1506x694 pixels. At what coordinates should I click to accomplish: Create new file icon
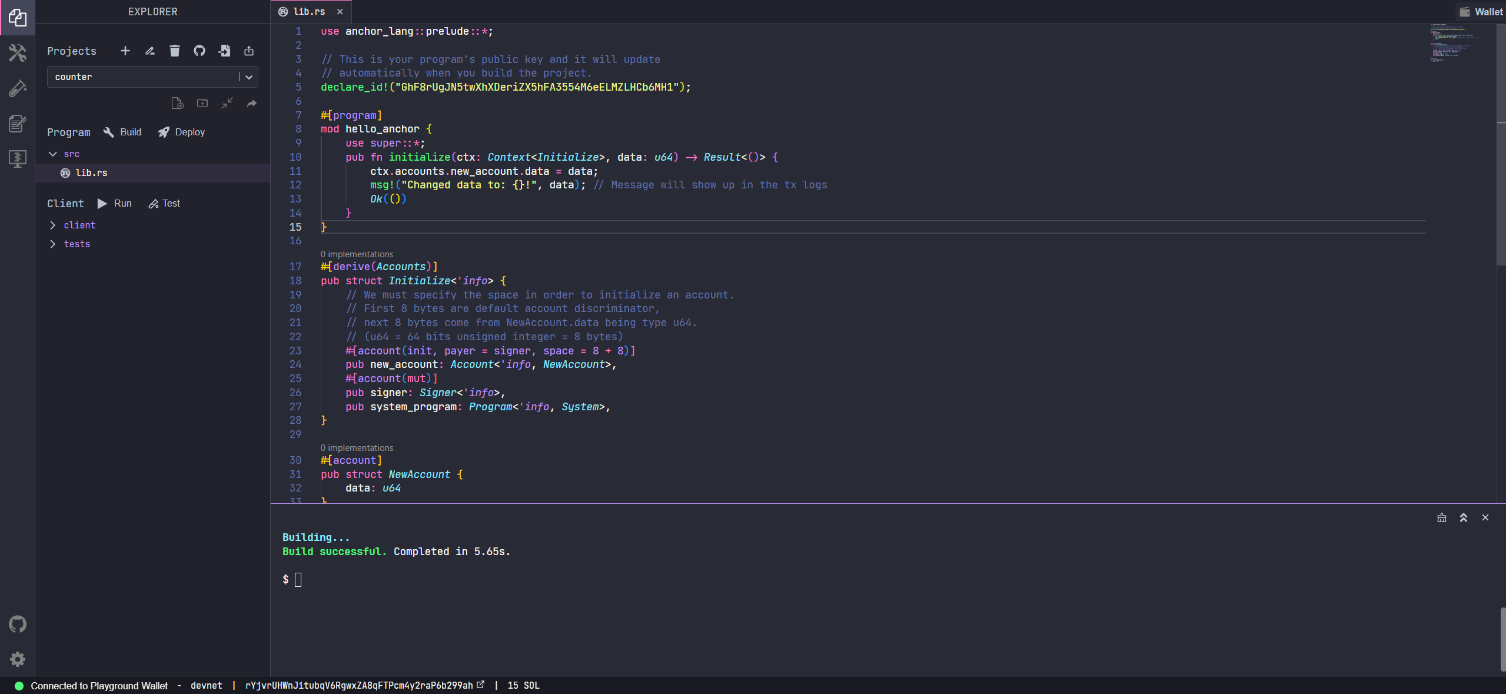click(x=177, y=104)
